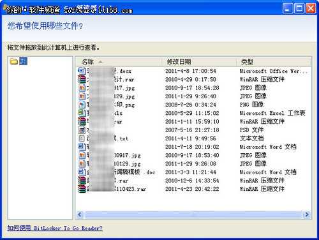The height and width of the screenshot is (240, 319).
Task: Select the J: drive label in tree
Action: point(24,61)
